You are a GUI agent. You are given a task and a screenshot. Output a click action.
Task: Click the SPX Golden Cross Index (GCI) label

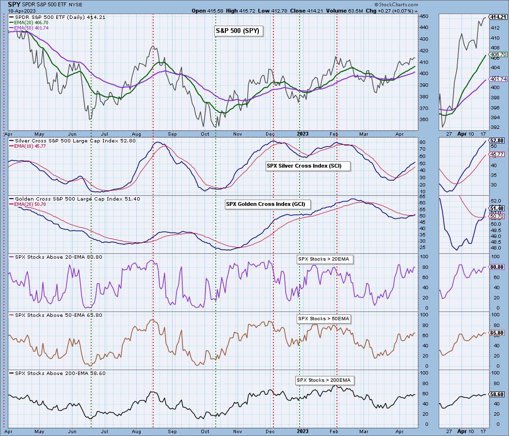pyautogui.click(x=268, y=204)
